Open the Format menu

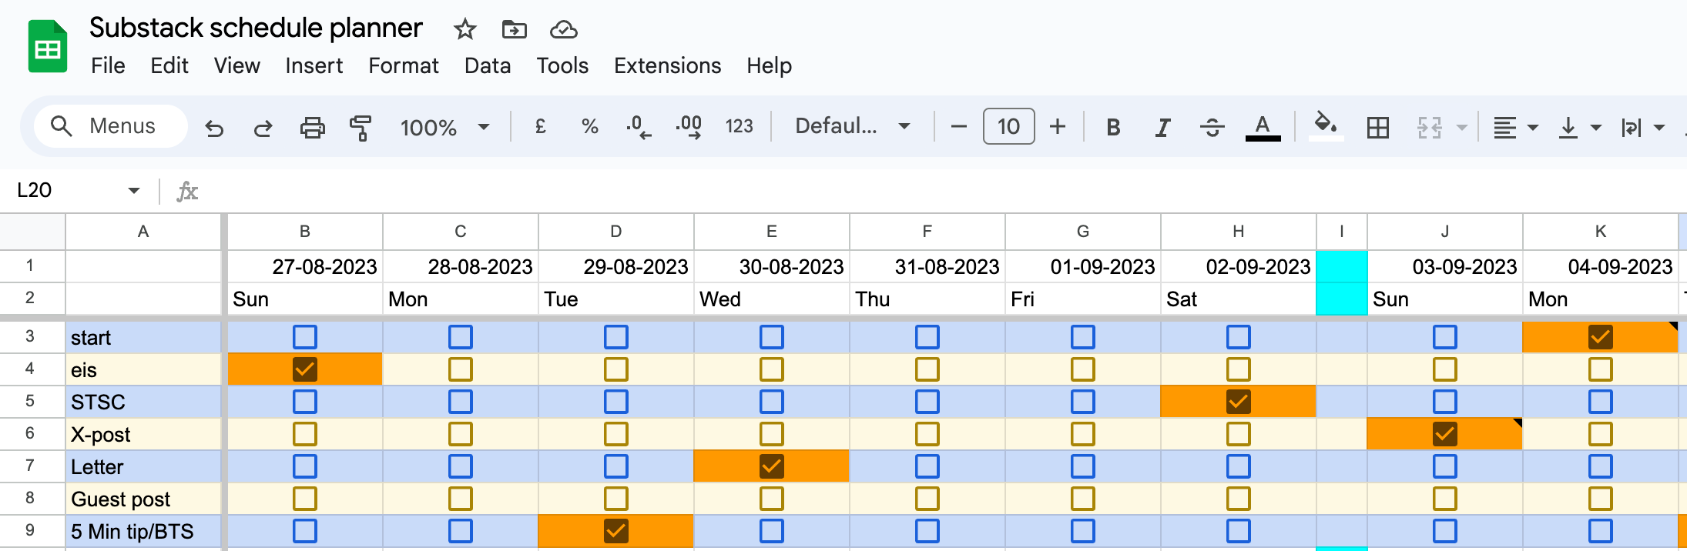coord(404,65)
